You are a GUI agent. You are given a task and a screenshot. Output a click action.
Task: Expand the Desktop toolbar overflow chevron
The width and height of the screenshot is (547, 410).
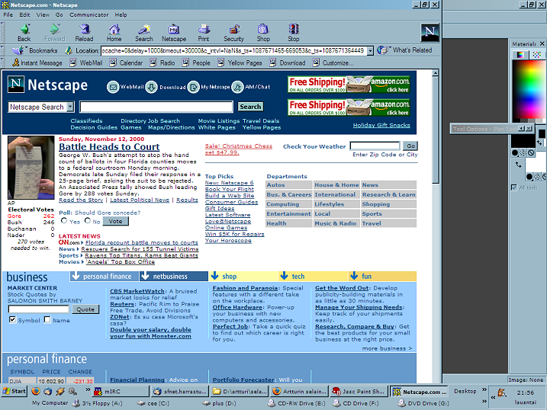click(x=484, y=389)
